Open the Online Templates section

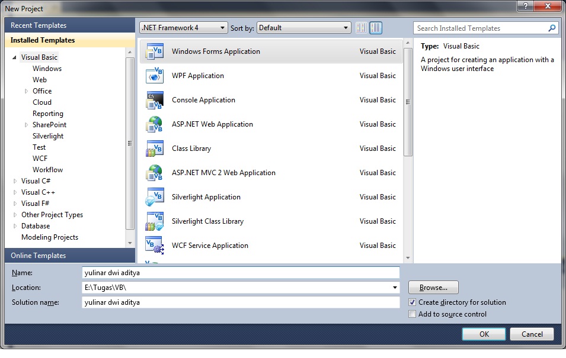[x=70, y=255]
